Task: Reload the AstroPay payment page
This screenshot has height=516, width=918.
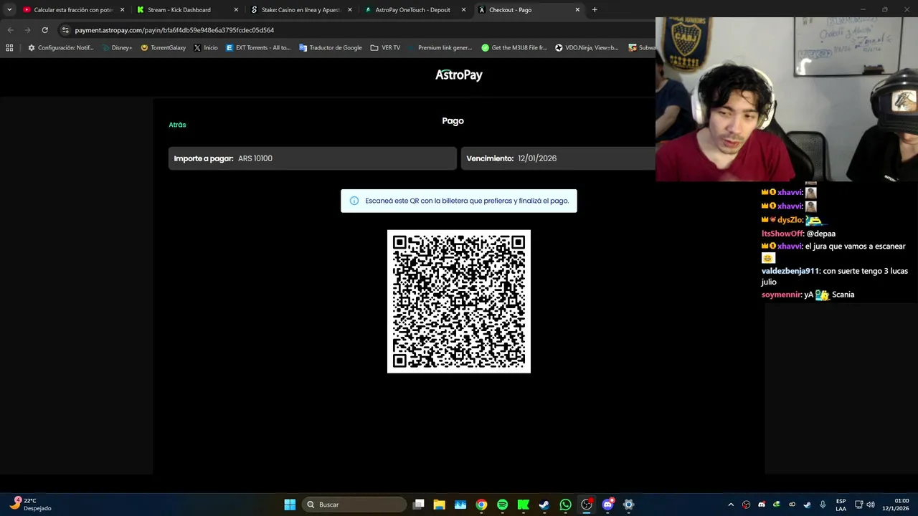Action: (44, 30)
